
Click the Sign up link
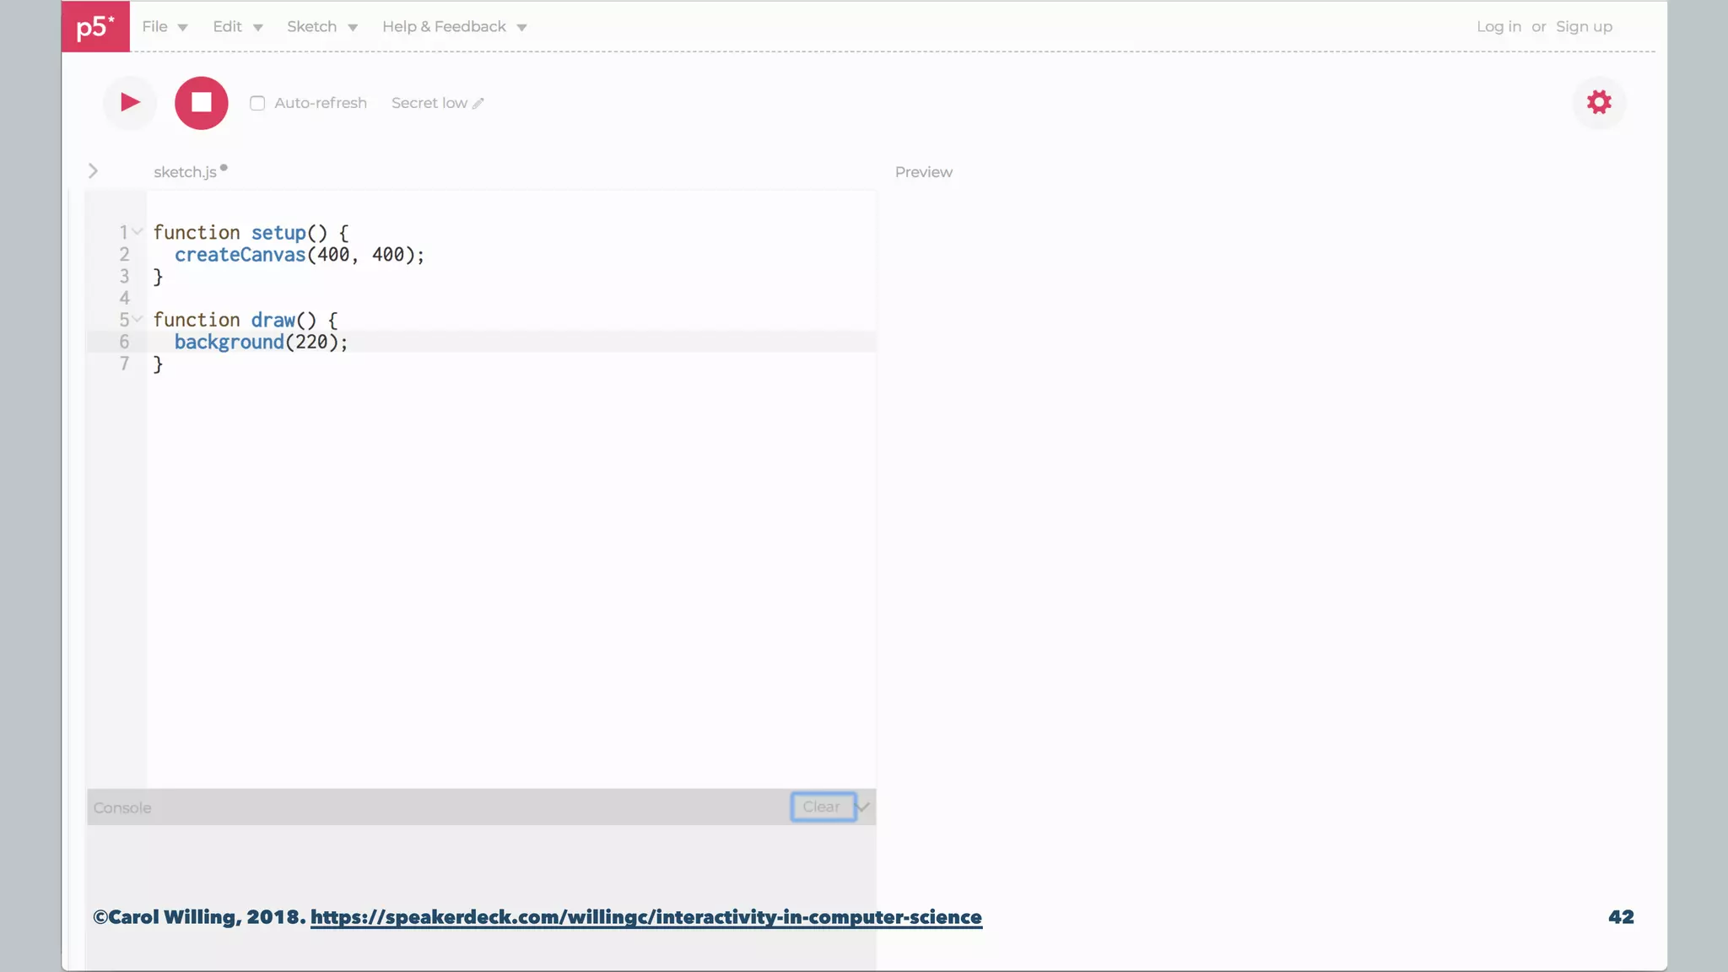[1584, 27]
